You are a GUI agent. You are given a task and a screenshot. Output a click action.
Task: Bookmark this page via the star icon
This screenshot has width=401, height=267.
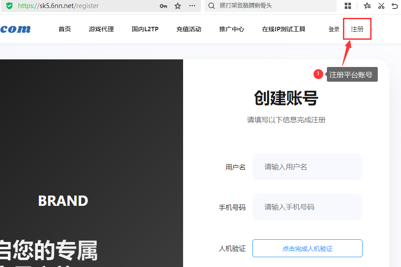(176, 6)
